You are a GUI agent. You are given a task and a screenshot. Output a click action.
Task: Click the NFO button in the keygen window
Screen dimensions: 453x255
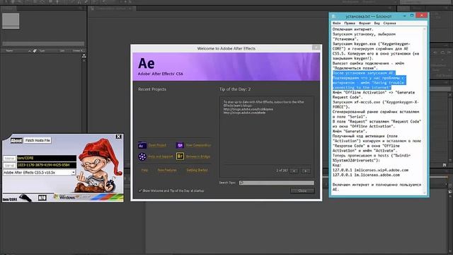click(42, 198)
